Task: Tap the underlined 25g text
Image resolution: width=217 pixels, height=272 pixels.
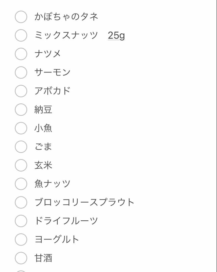Action: [116, 35]
